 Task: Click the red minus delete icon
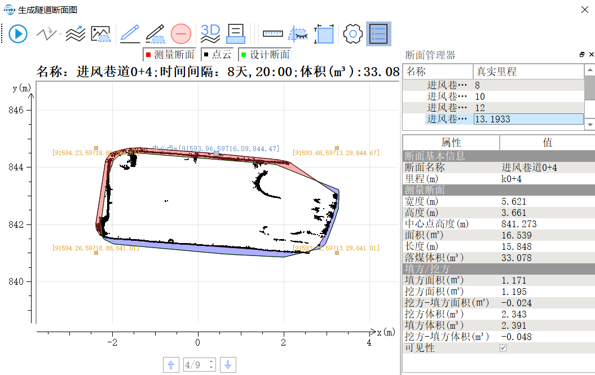(181, 34)
